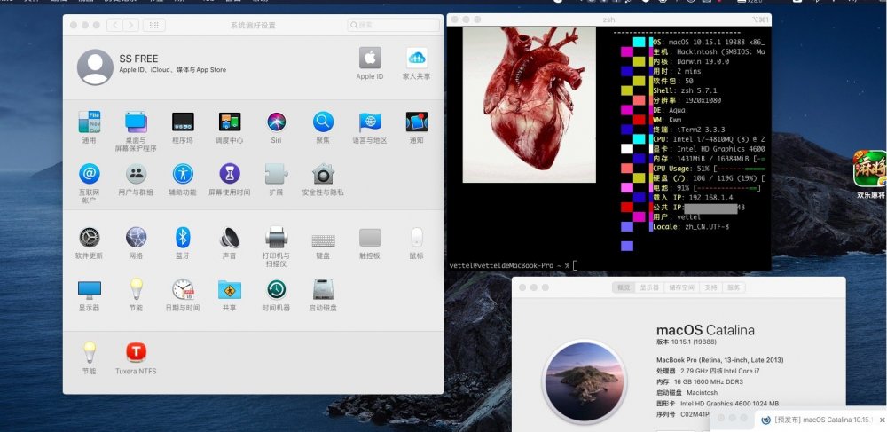This screenshot has width=887, height=432.
Task: Click 'Locale: zh_CN.UTF-8' line
Action: click(691, 227)
